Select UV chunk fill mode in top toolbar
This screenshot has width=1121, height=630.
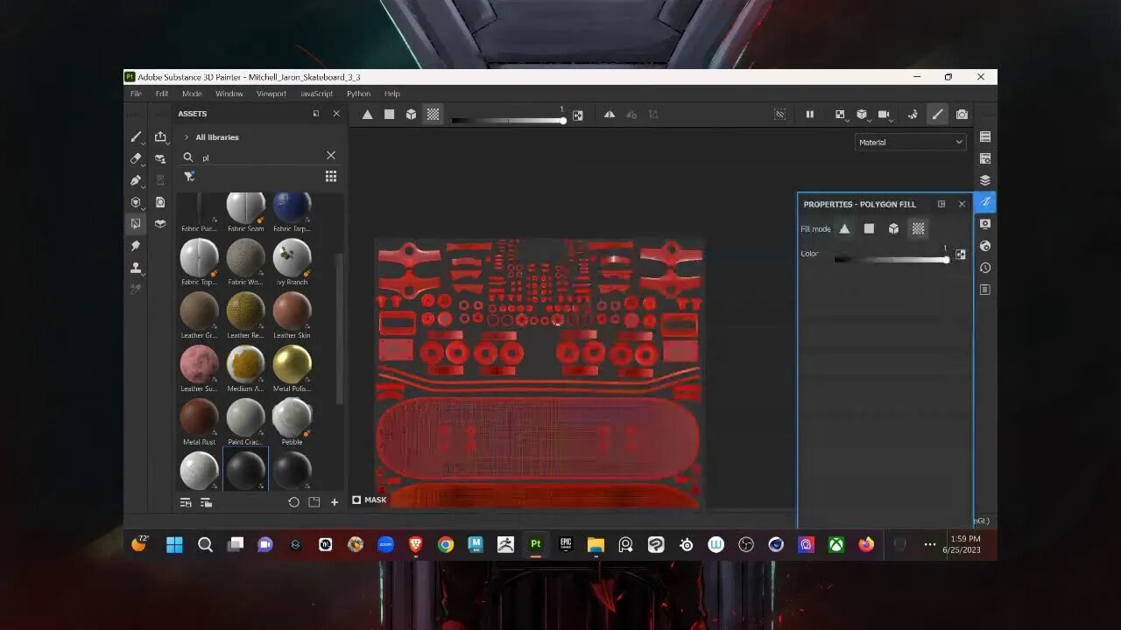click(433, 115)
